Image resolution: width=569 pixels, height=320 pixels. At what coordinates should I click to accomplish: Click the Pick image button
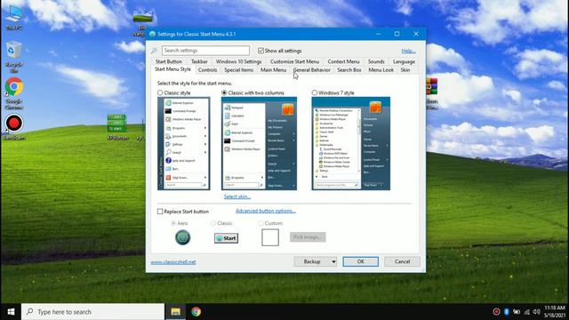308,237
